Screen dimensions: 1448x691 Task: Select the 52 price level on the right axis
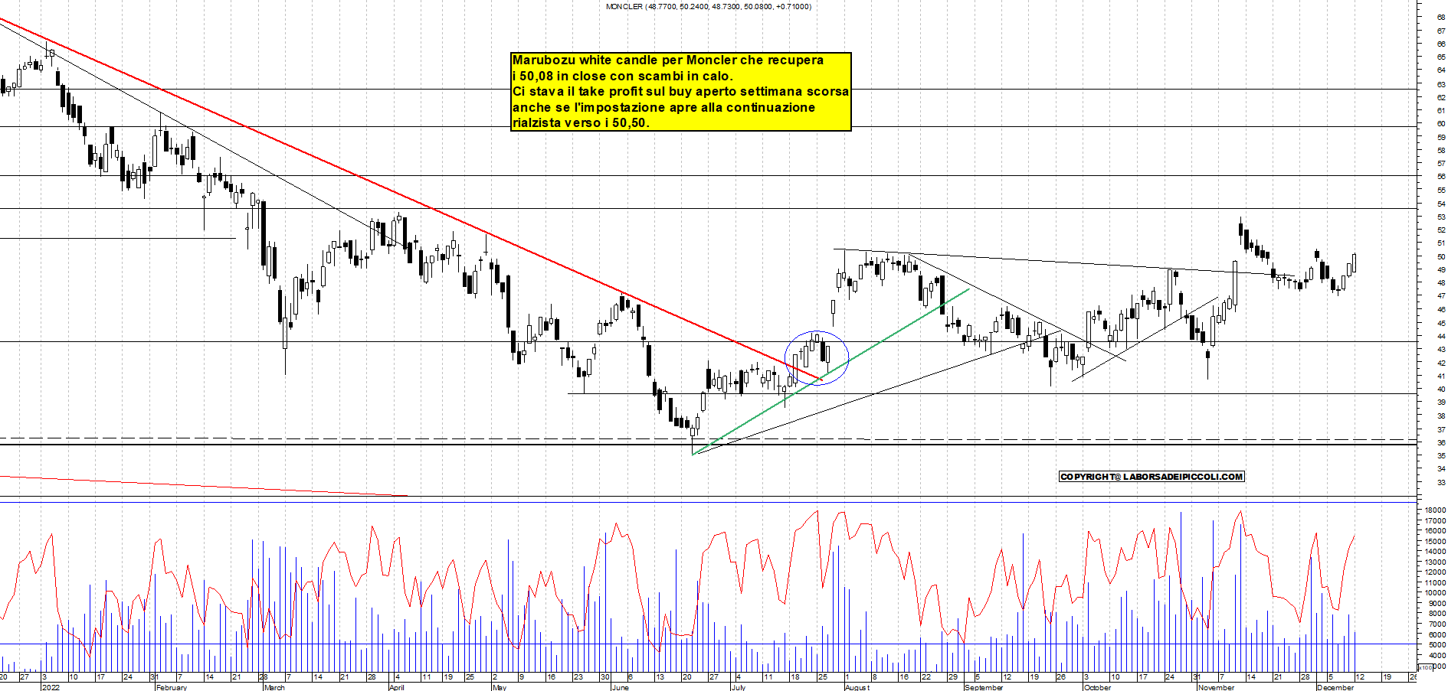point(1441,230)
